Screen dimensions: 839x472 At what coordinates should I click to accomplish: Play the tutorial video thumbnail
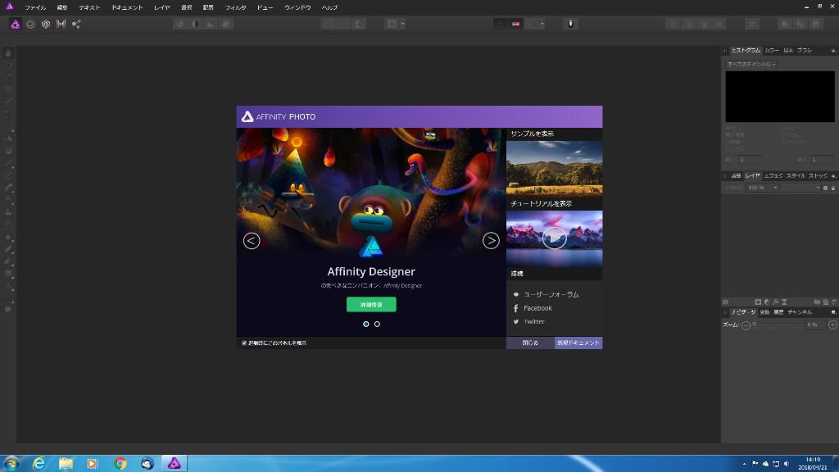coord(554,238)
